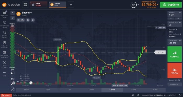Screen dimensions: 183x97
Task: Select the 1 hora time range
Action: pos(134,90)
